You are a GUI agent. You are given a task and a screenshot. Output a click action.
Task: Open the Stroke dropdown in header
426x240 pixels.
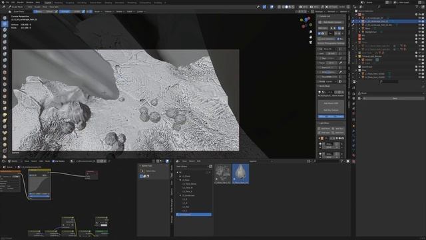pos(120,12)
